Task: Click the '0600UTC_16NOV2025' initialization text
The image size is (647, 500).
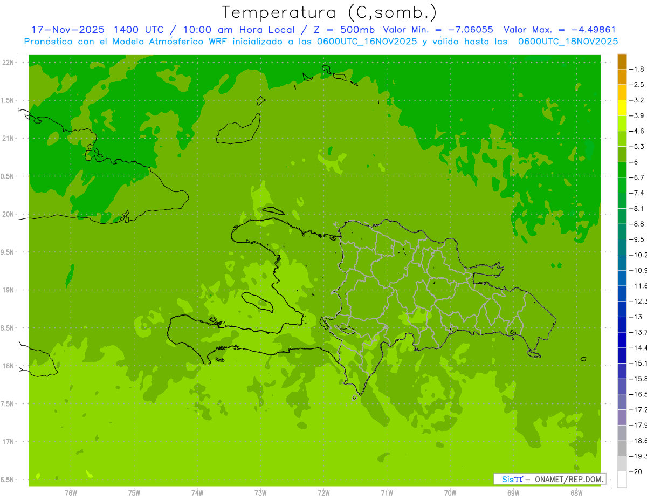Action: pos(365,41)
